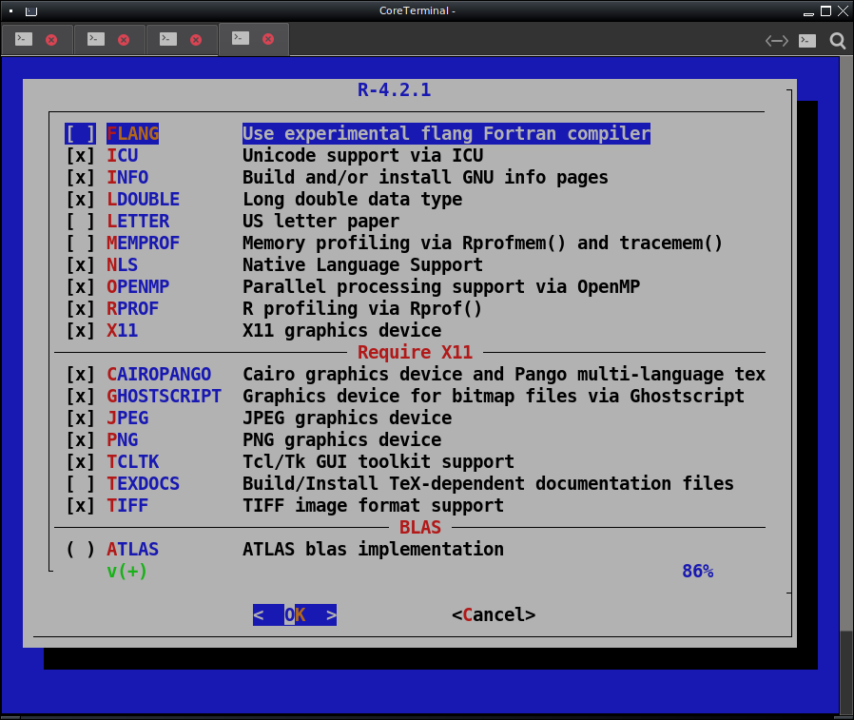This screenshot has width=854, height=720.
Task: Toggle the PNG checkbox
Action: 80,439
